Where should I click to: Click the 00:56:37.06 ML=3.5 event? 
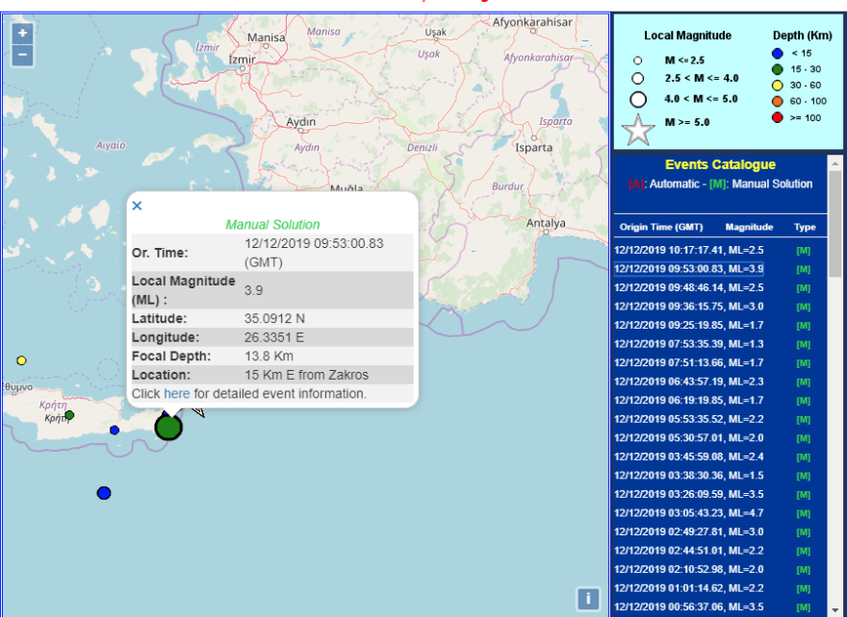(688, 606)
